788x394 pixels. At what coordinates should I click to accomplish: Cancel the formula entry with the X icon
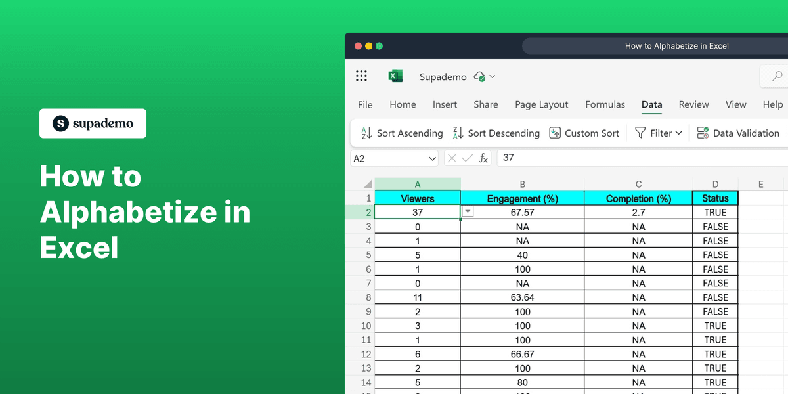click(450, 158)
